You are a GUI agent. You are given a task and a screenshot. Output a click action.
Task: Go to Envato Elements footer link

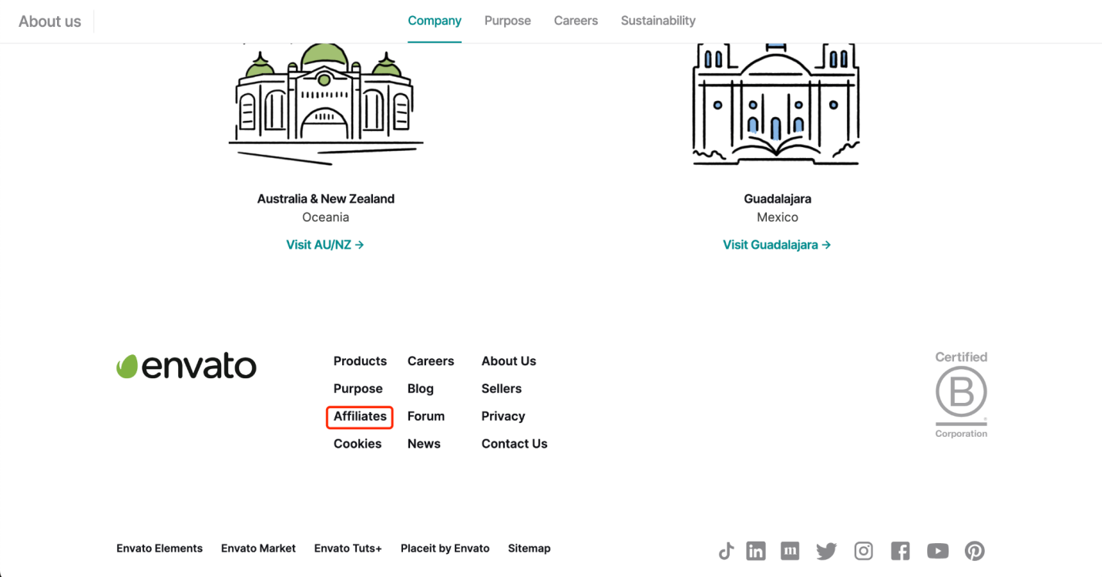coord(160,548)
